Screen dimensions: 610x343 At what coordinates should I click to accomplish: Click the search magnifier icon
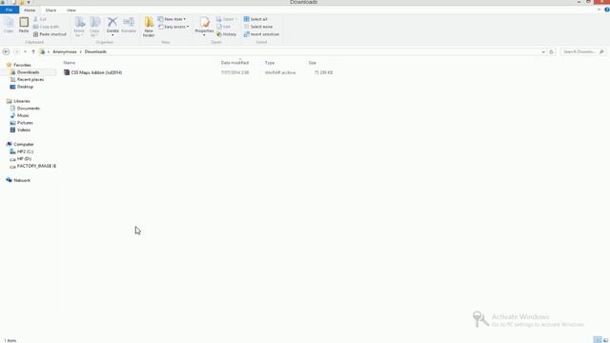point(601,51)
